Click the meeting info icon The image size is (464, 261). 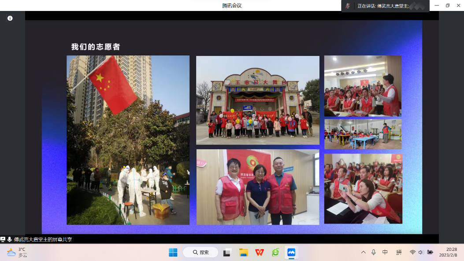click(10, 18)
